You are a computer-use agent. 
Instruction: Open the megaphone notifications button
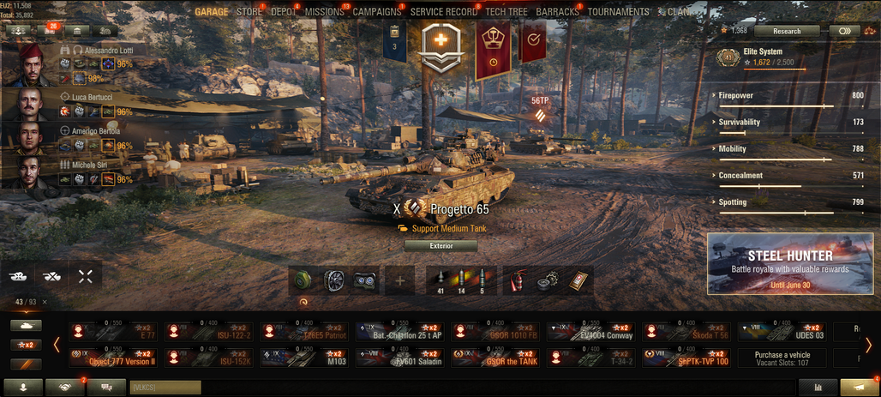pyautogui.click(x=859, y=388)
